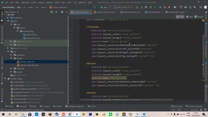The width and height of the screenshot is (208, 117).
Task: Open the TODO tool window
Action: click(x=9, y=106)
